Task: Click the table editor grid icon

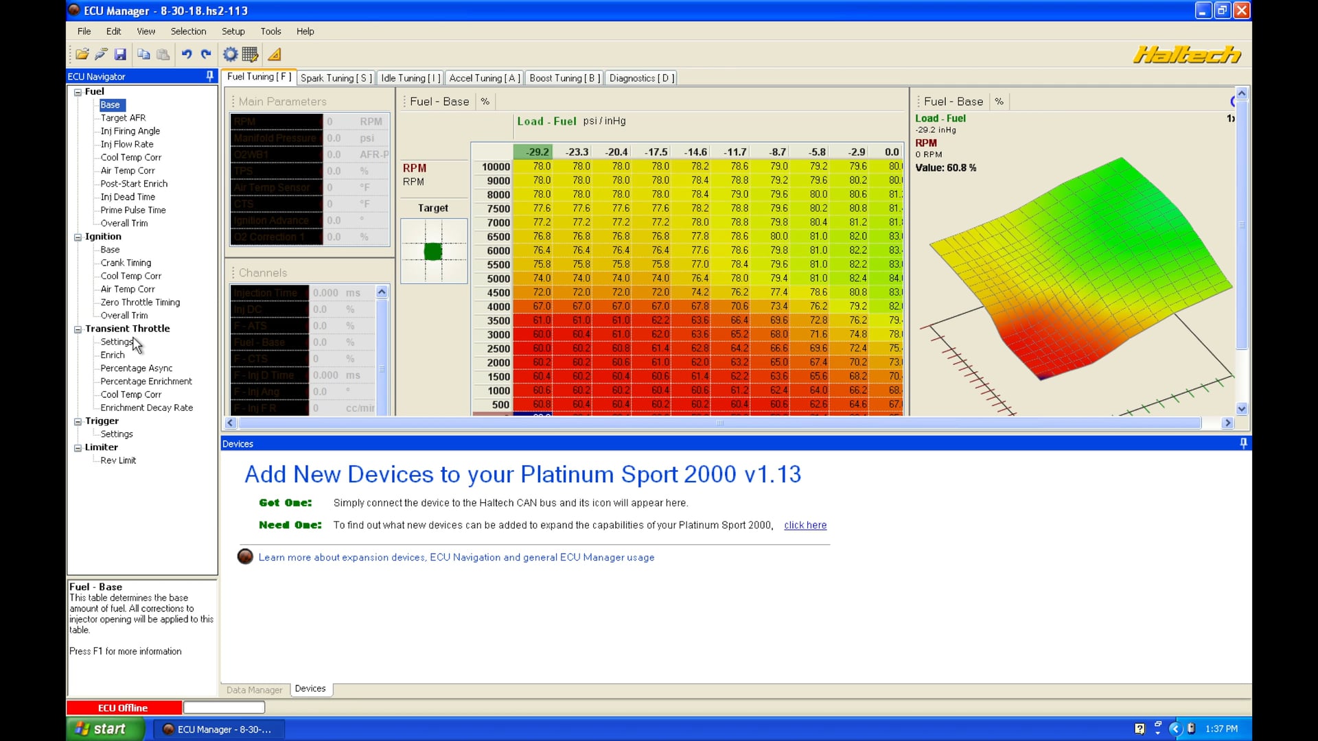Action: (x=250, y=54)
